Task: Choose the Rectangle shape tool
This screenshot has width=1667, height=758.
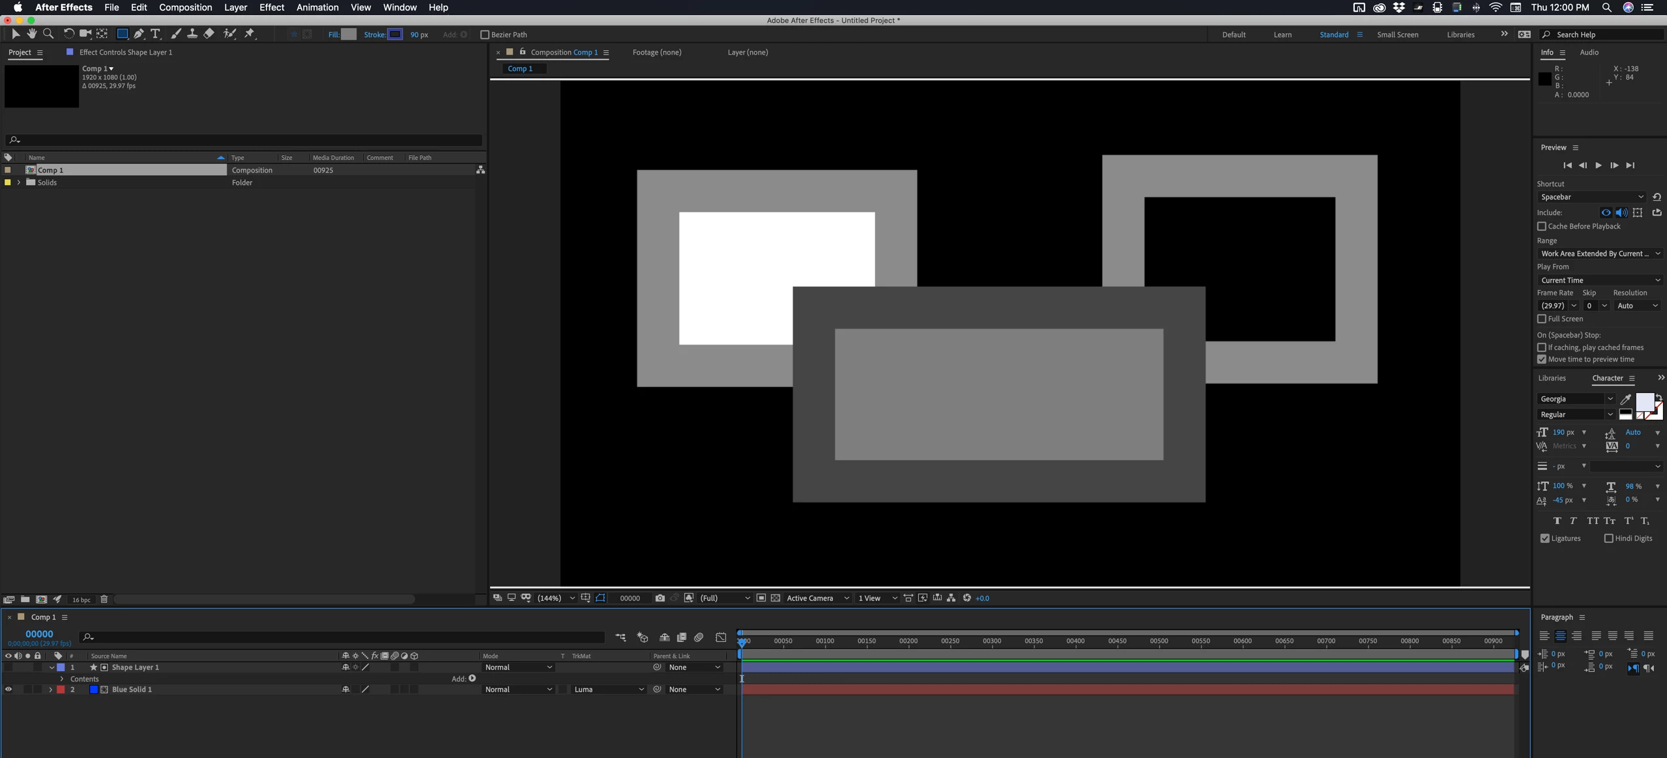Action: tap(122, 34)
